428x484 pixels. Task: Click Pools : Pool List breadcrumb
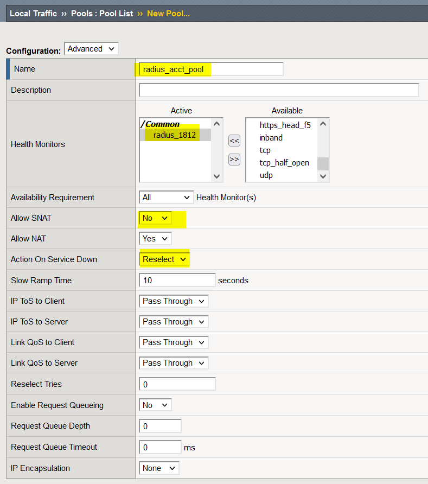[102, 14]
